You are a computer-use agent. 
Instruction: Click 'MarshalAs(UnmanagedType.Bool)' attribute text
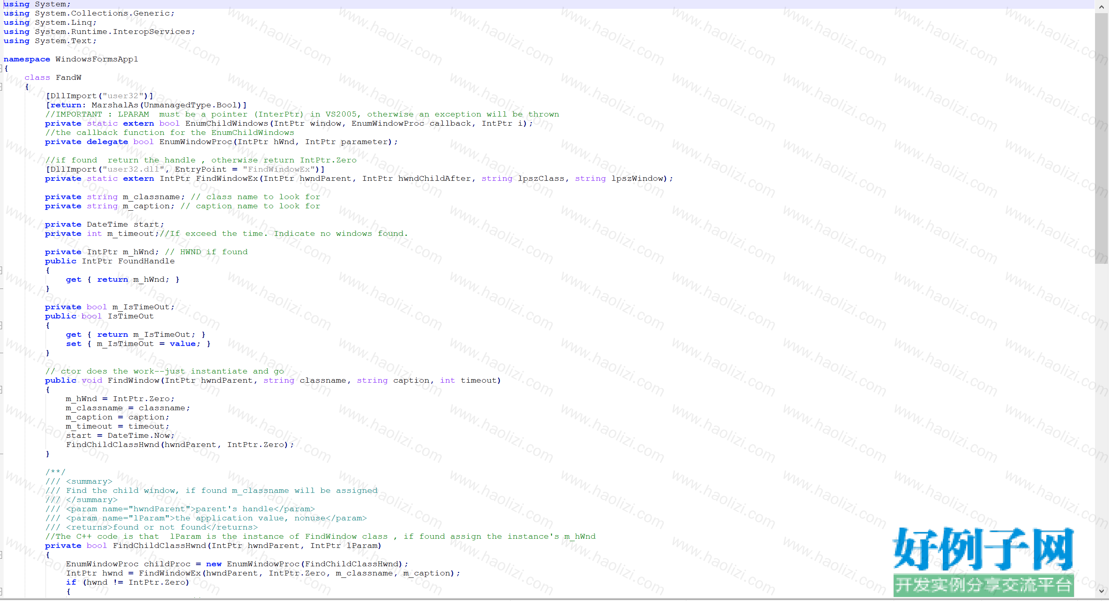[x=167, y=105]
